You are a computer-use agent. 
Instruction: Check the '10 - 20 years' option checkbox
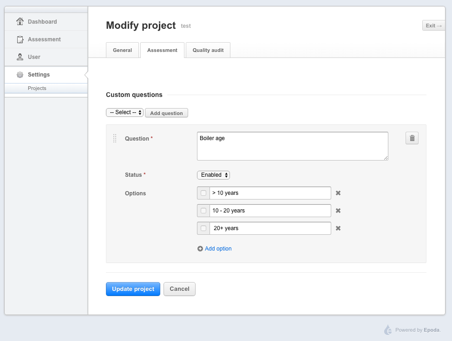click(x=203, y=211)
